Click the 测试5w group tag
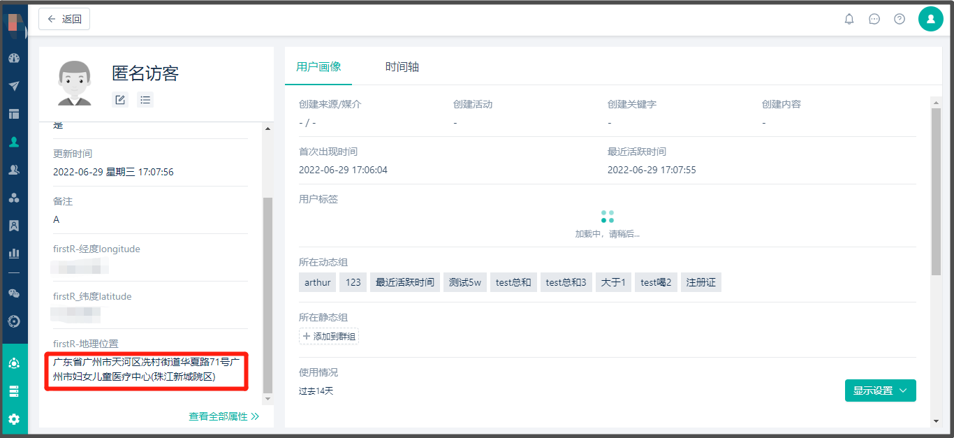Image resolution: width=954 pixels, height=438 pixels. click(x=465, y=282)
